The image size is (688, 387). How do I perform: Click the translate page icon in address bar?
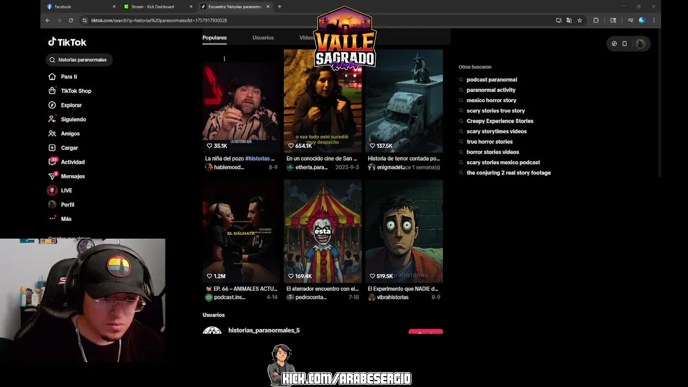tap(569, 20)
